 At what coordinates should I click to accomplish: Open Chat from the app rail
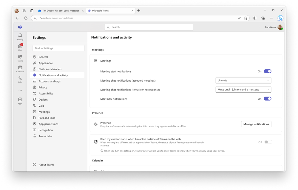coord(20,47)
